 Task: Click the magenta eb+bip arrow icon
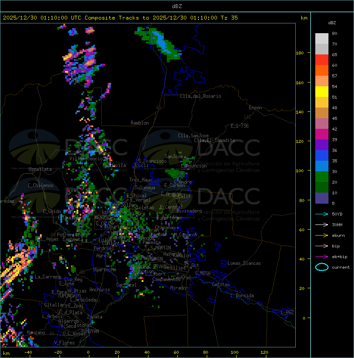pos(322,257)
